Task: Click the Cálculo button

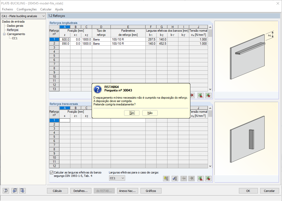Action: [57, 191]
